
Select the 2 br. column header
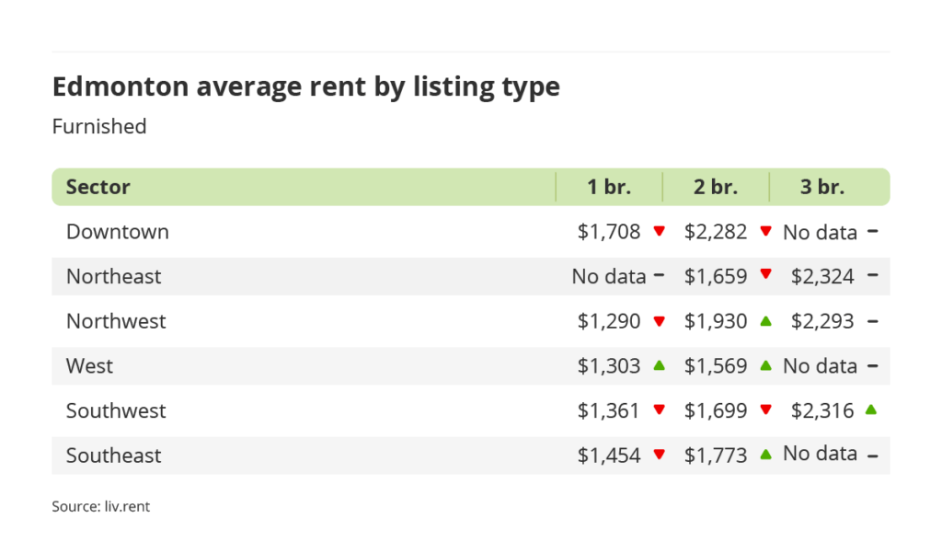click(x=716, y=187)
